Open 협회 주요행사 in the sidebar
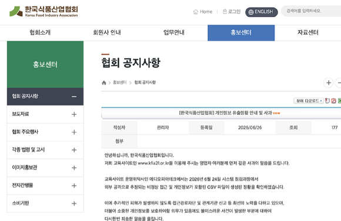 pos(25,132)
